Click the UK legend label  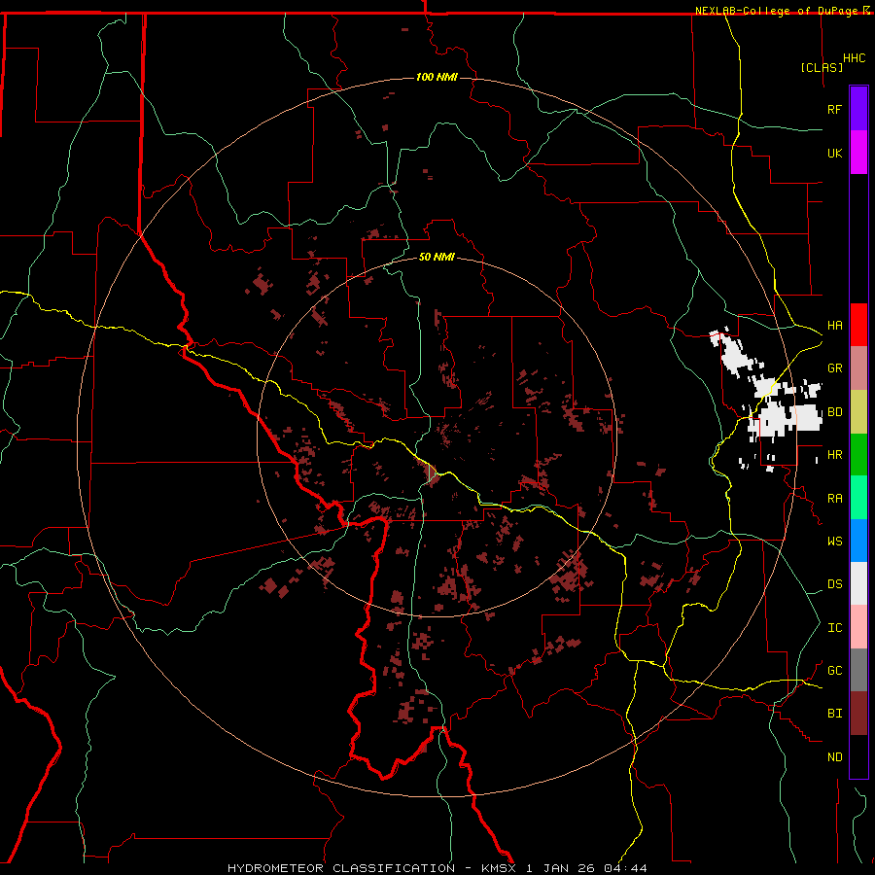[x=834, y=153]
